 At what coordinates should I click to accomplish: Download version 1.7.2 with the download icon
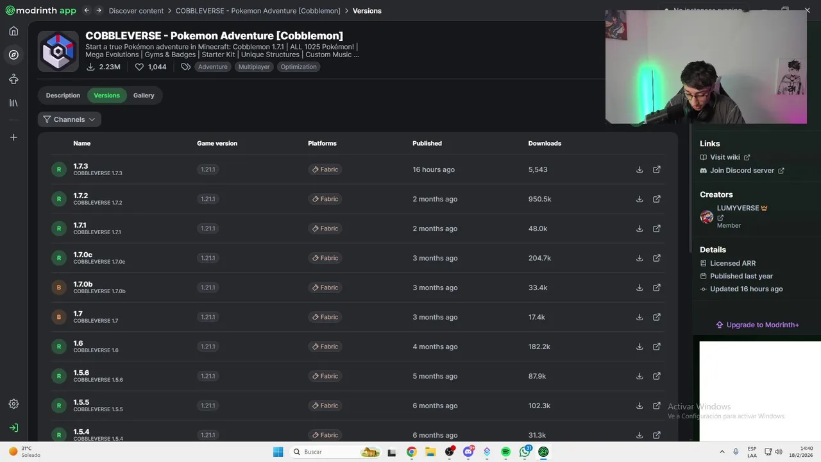coord(639,199)
